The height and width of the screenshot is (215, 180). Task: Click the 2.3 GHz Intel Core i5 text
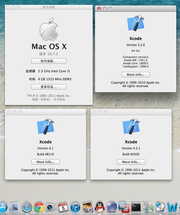[54, 71]
